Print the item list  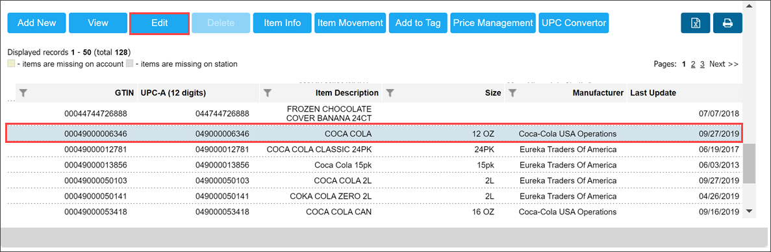click(727, 23)
